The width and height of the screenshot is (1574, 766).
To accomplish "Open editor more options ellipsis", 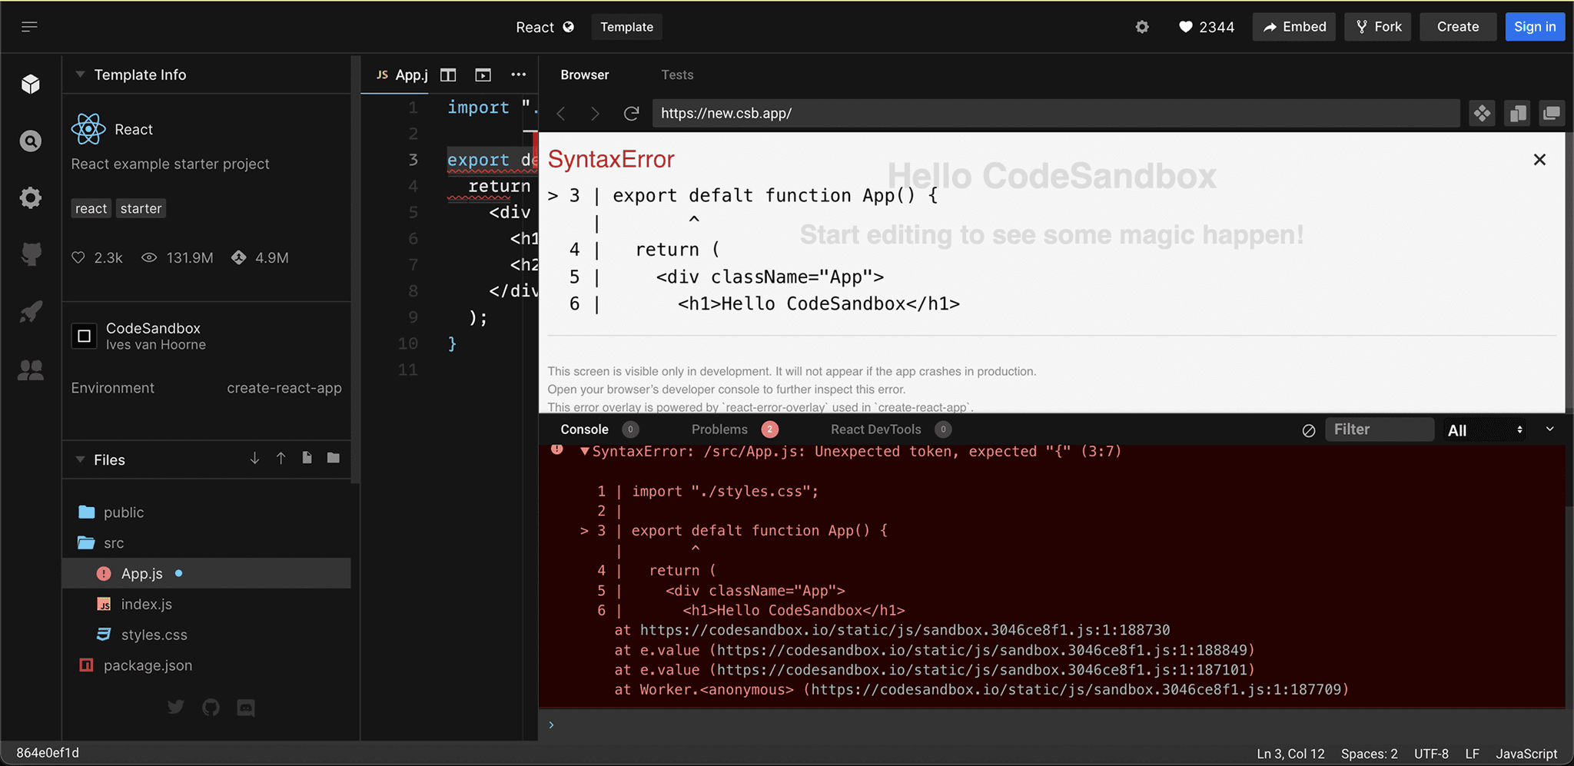I will click(x=519, y=75).
